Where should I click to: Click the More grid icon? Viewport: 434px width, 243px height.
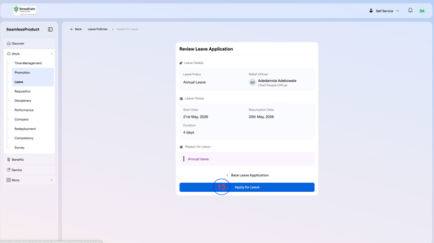tap(8, 180)
